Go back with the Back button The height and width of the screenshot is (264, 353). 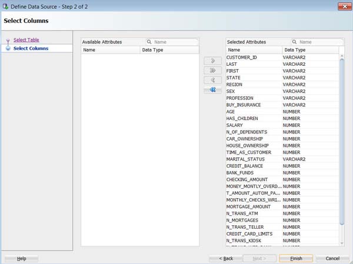coord(226,259)
